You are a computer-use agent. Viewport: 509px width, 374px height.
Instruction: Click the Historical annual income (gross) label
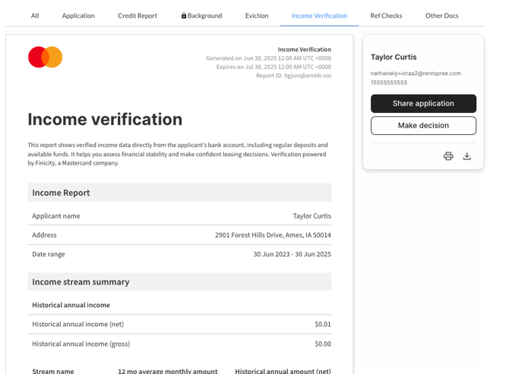[81, 344]
